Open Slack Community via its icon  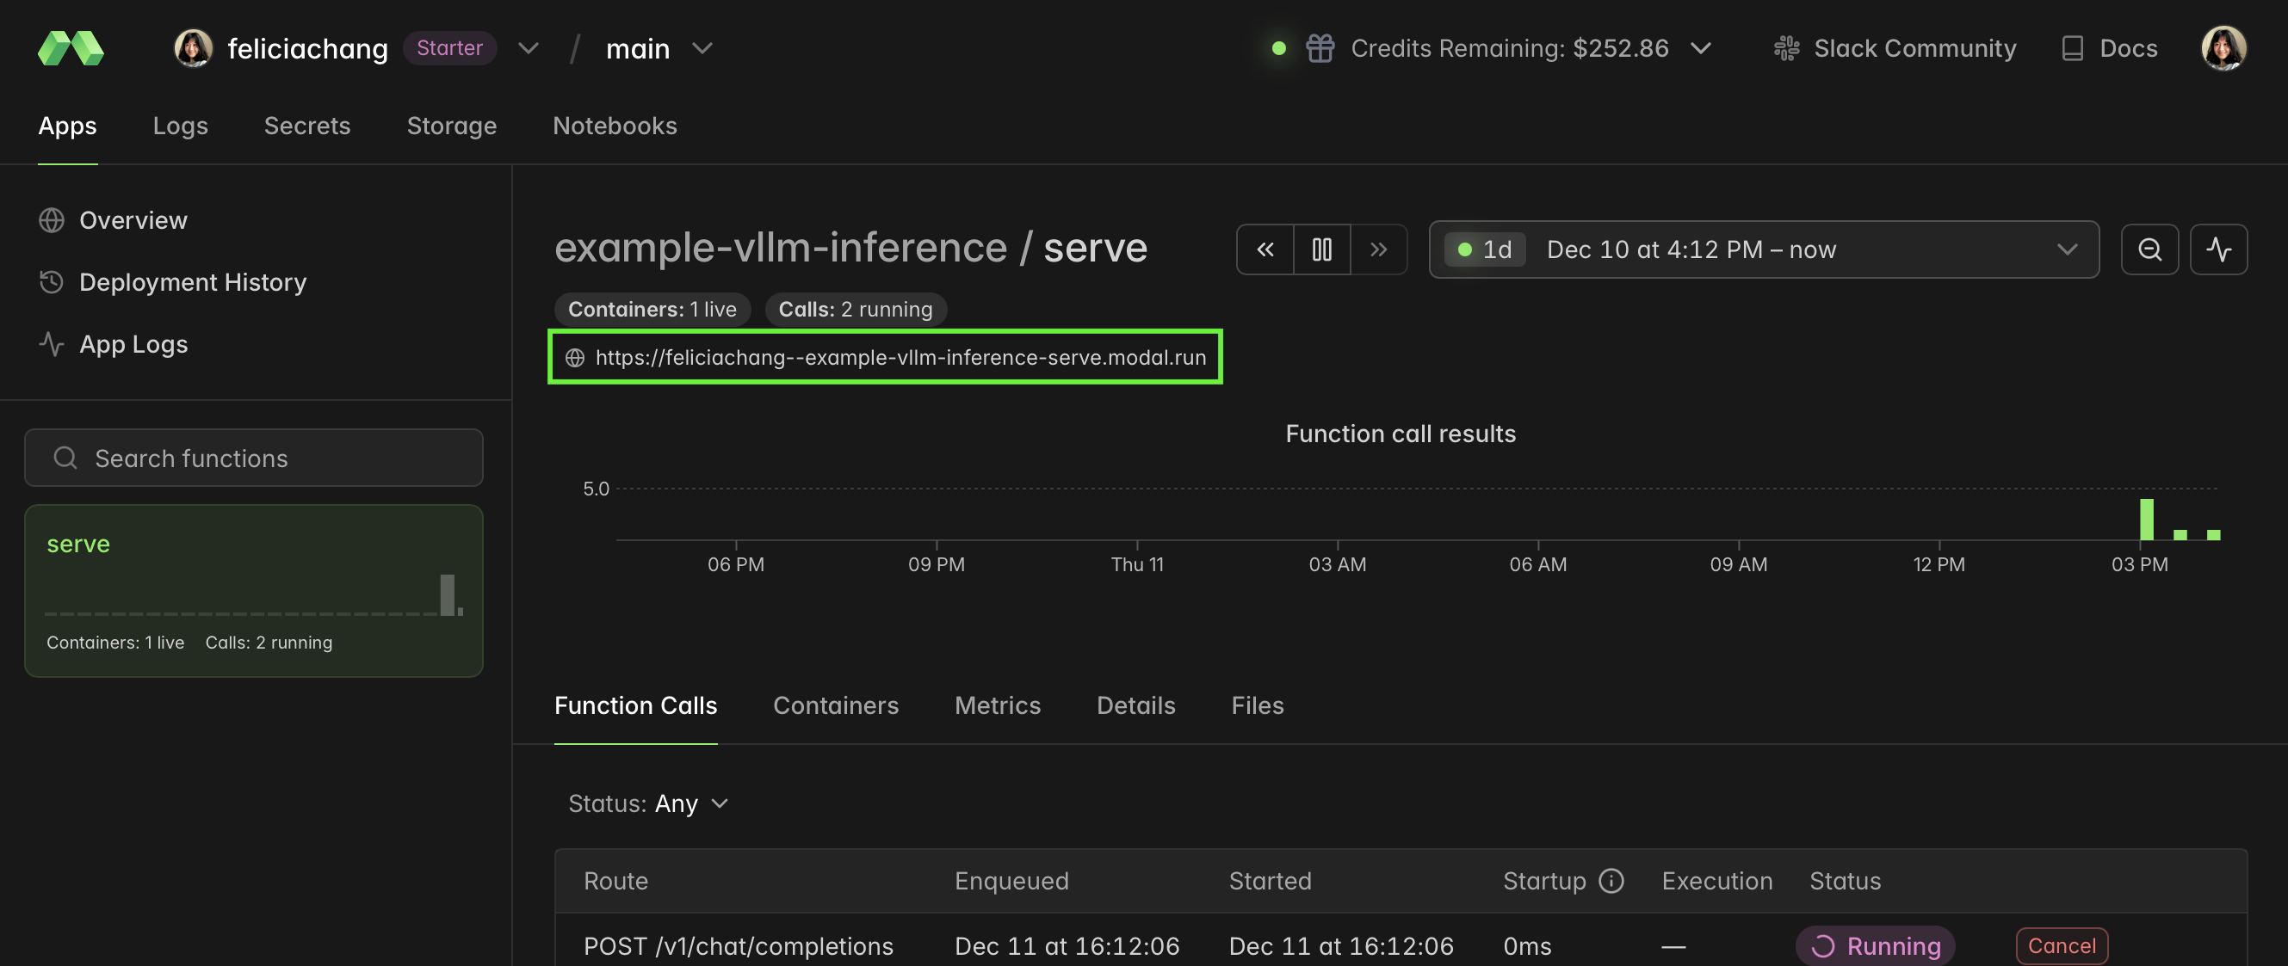[x=1785, y=48]
